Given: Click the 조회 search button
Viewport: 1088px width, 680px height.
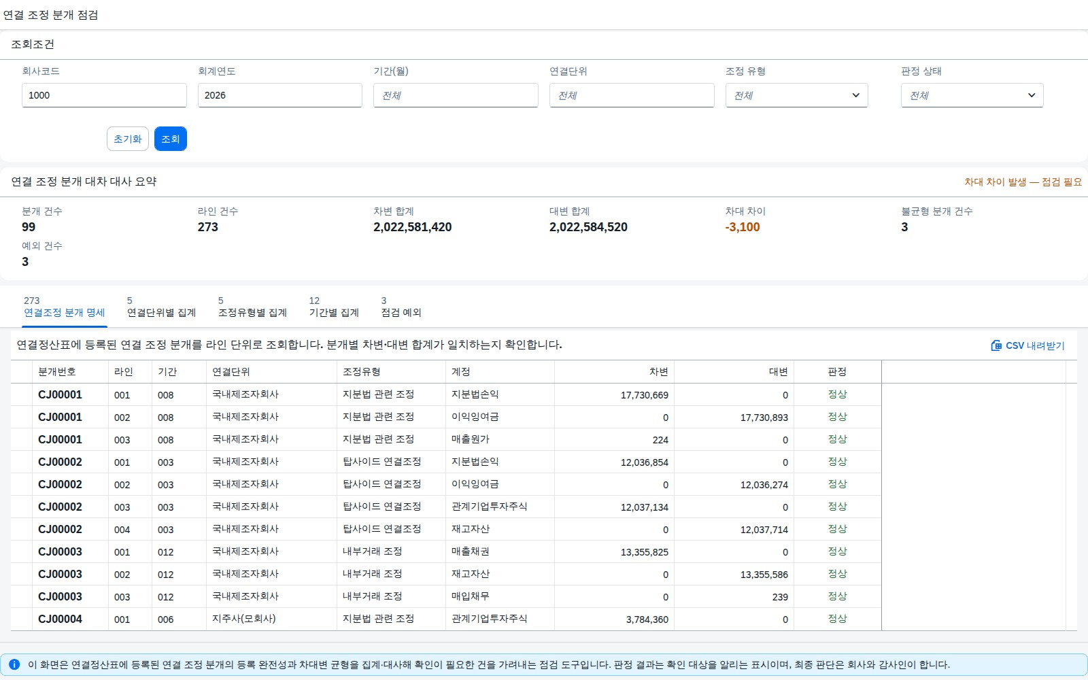Looking at the screenshot, I should [x=171, y=139].
